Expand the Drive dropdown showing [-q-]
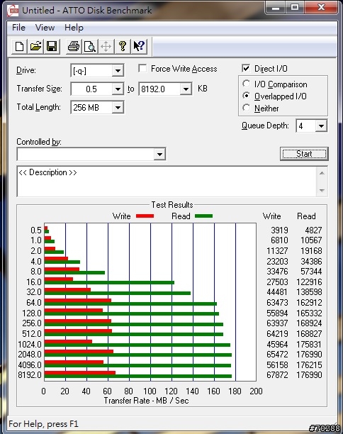Image resolution: width=343 pixels, height=434 pixels. [x=118, y=71]
